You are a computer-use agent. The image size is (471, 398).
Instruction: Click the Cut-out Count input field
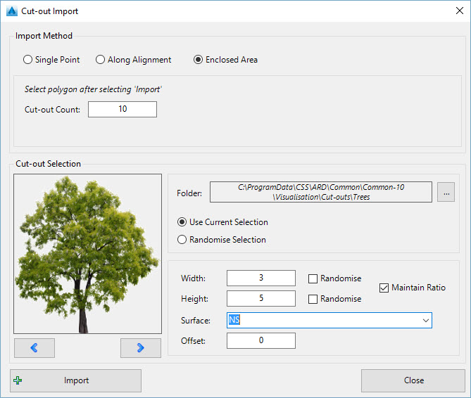click(x=123, y=110)
